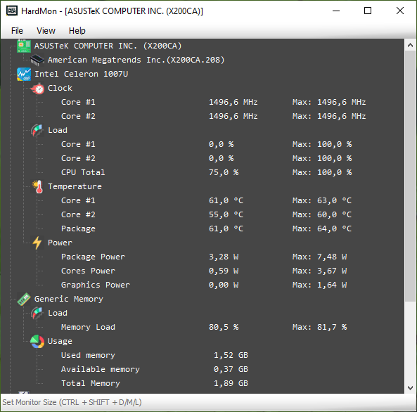
Task: Click the American Megatrends BIOS chip icon
Action: [37, 60]
